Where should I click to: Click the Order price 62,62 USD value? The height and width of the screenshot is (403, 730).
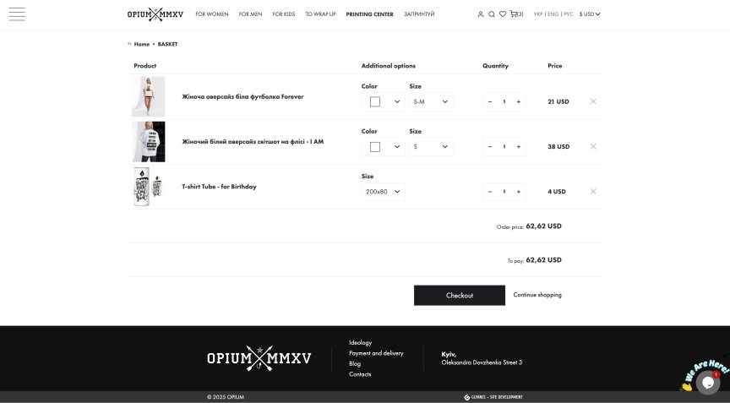(544, 226)
